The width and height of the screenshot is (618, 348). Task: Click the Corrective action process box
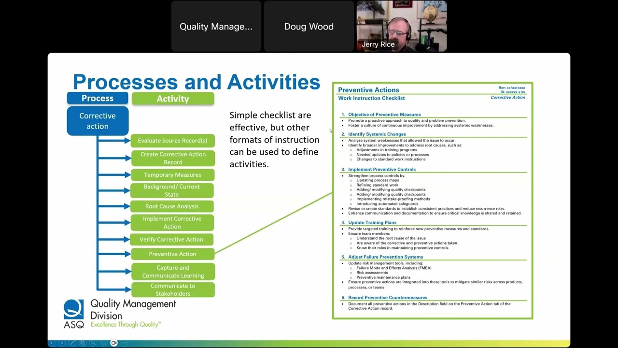coord(98,121)
